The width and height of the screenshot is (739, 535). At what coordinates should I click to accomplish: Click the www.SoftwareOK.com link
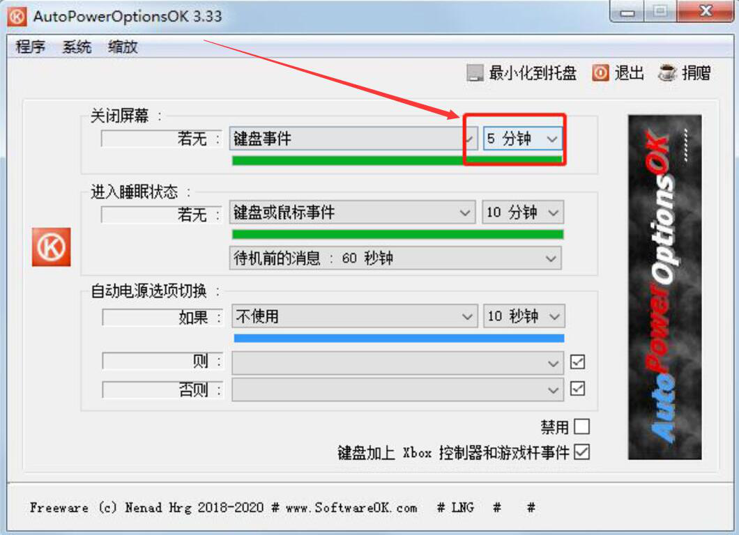(x=351, y=508)
